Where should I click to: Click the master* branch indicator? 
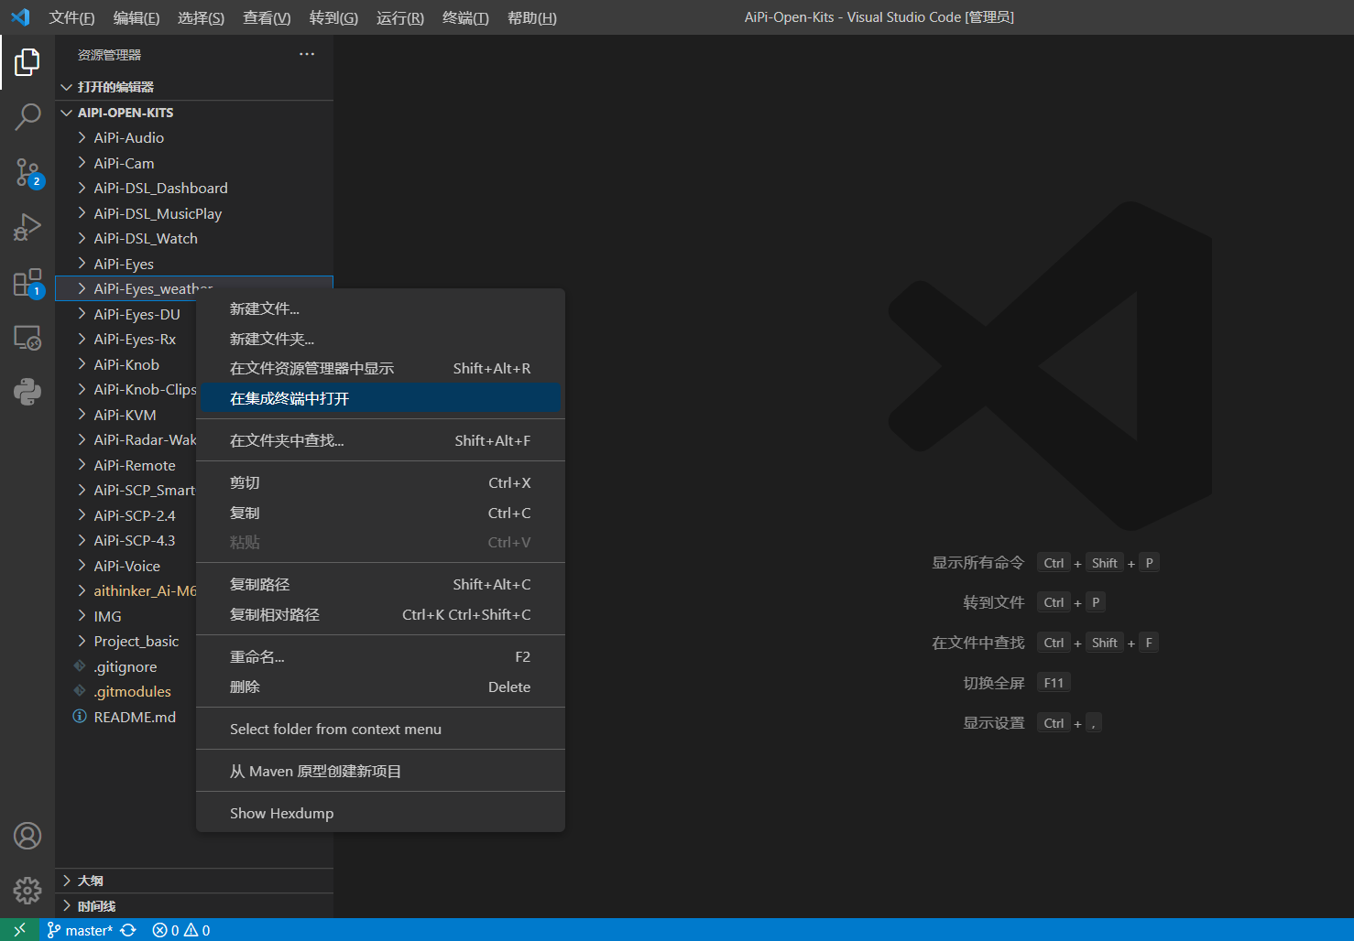click(80, 930)
